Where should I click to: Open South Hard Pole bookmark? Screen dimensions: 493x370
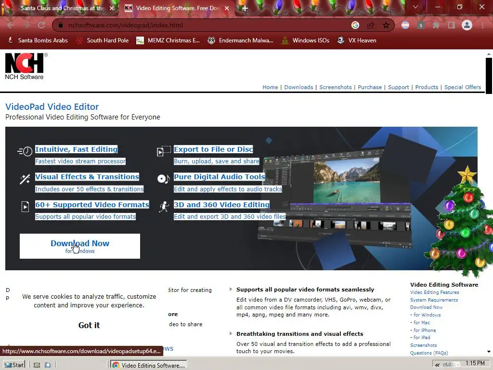[x=103, y=40]
